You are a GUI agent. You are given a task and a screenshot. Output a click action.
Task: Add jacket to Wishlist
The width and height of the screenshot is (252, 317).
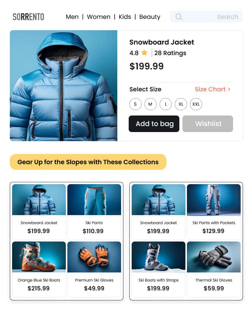208,124
